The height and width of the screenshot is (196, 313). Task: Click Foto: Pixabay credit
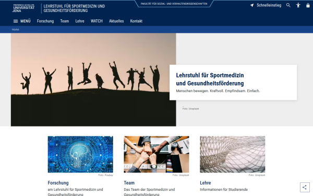pyautogui.click(x=105, y=175)
